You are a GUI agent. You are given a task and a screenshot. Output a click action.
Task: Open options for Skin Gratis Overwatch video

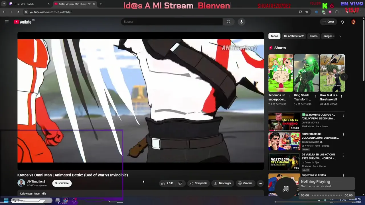point(343,134)
